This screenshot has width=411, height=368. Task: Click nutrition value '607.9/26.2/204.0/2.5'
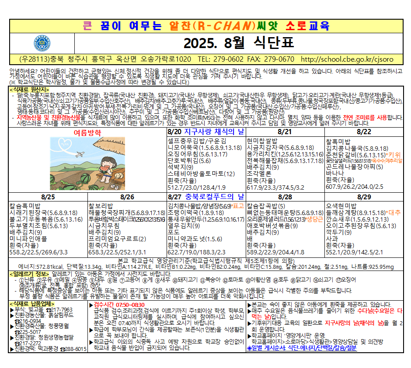coord(355,187)
